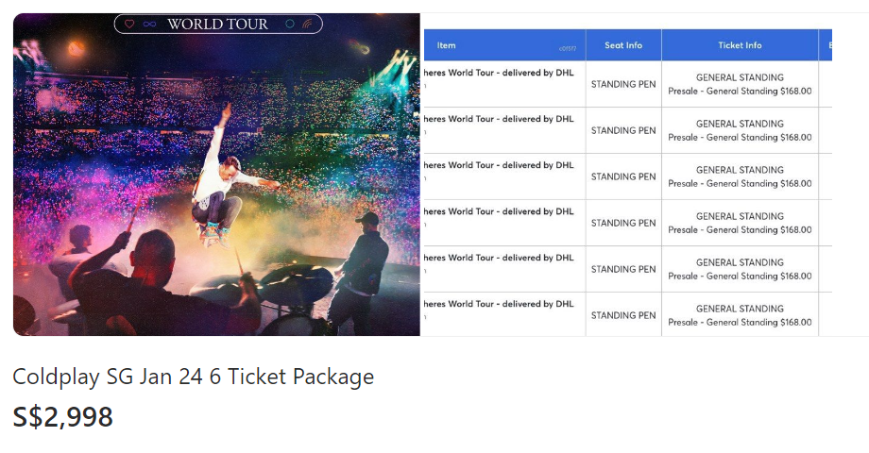The width and height of the screenshot is (869, 453).
Task: Click the S$2,998 price
Action: click(62, 417)
